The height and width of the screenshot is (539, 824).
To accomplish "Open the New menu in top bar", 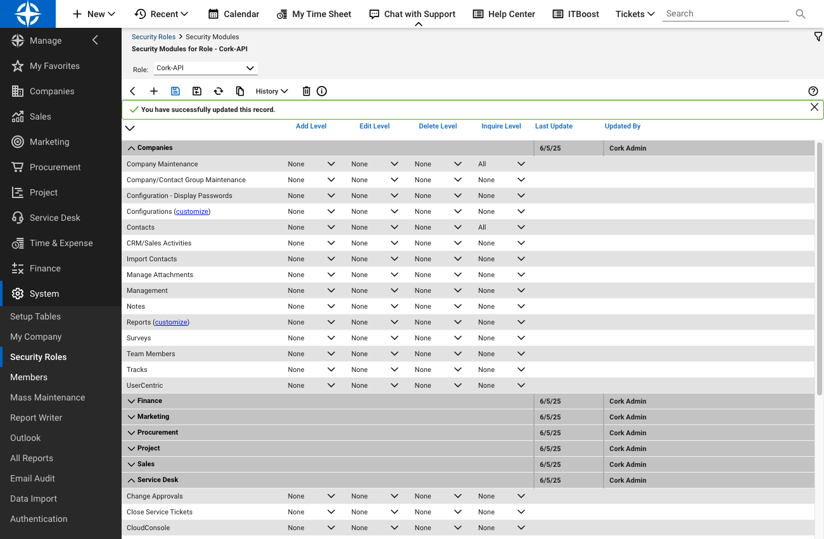I will pyautogui.click(x=94, y=14).
